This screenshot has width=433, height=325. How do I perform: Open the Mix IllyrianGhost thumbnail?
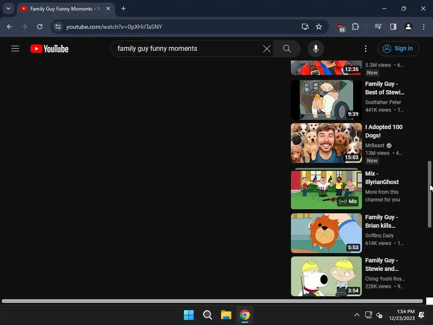pyautogui.click(x=326, y=190)
